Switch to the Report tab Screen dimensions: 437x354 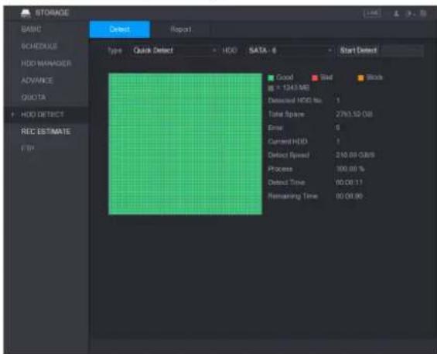click(x=181, y=29)
